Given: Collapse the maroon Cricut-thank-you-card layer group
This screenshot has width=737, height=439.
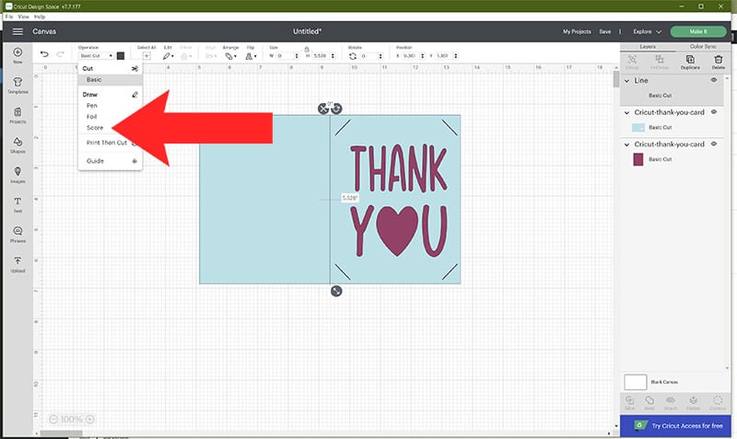Looking at the screenshot, I should 627,144.
